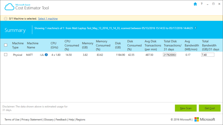
Task: Click the Avg Disk Transactions header
Action: 153,45
